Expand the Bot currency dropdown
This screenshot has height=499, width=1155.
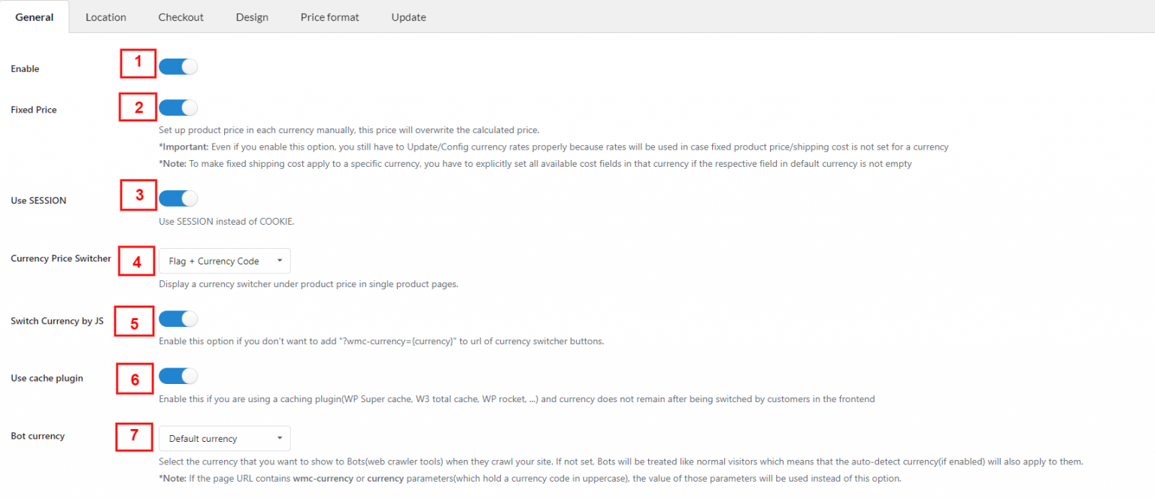pyautogui.click(x=224, y=438)
